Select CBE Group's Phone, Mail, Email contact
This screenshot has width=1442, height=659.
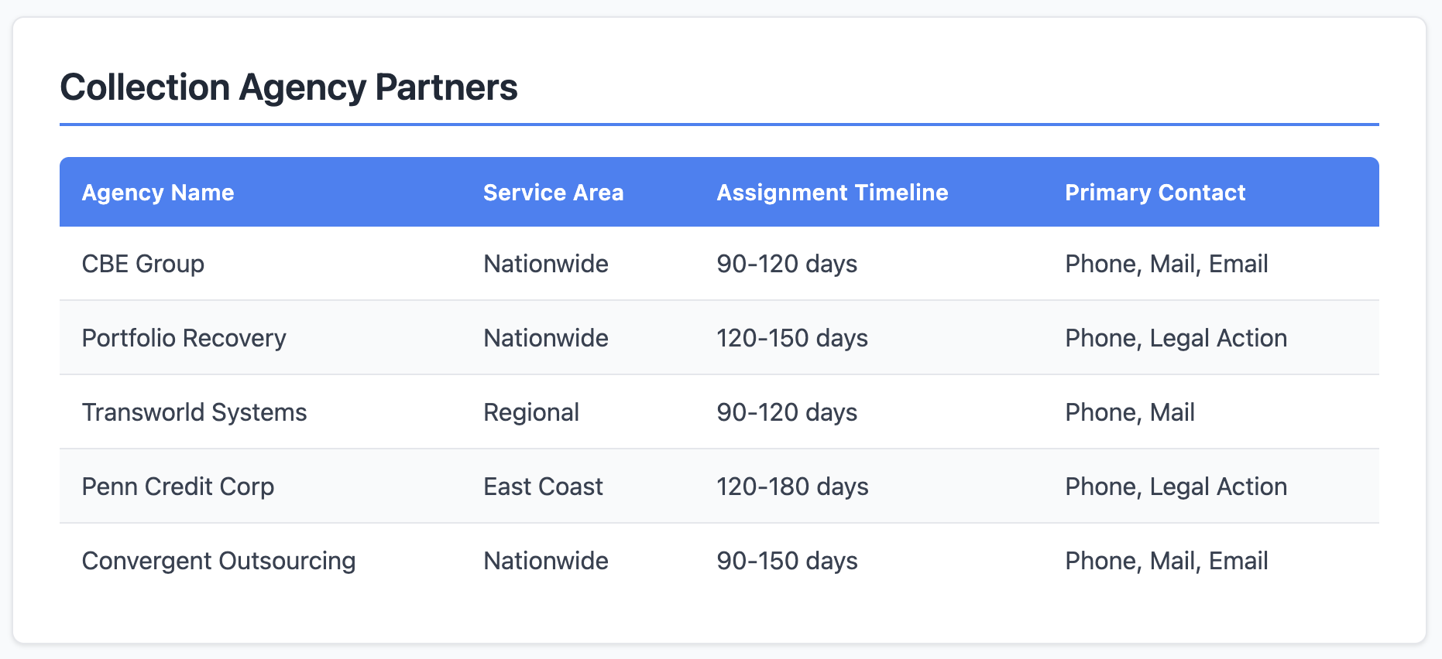click(x=1166, y=264)
